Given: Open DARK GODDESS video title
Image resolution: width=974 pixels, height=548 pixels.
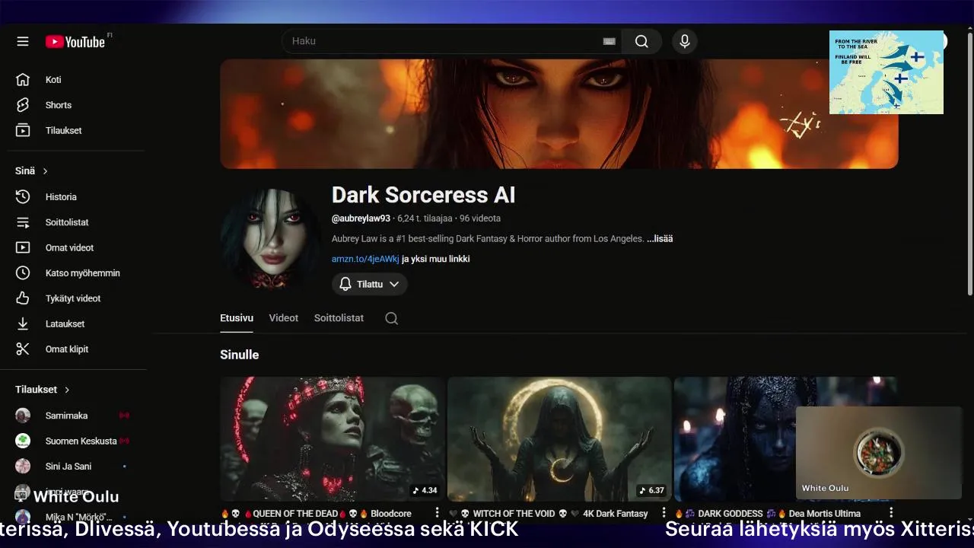Looking at the screenshot, I should (768, 514).
